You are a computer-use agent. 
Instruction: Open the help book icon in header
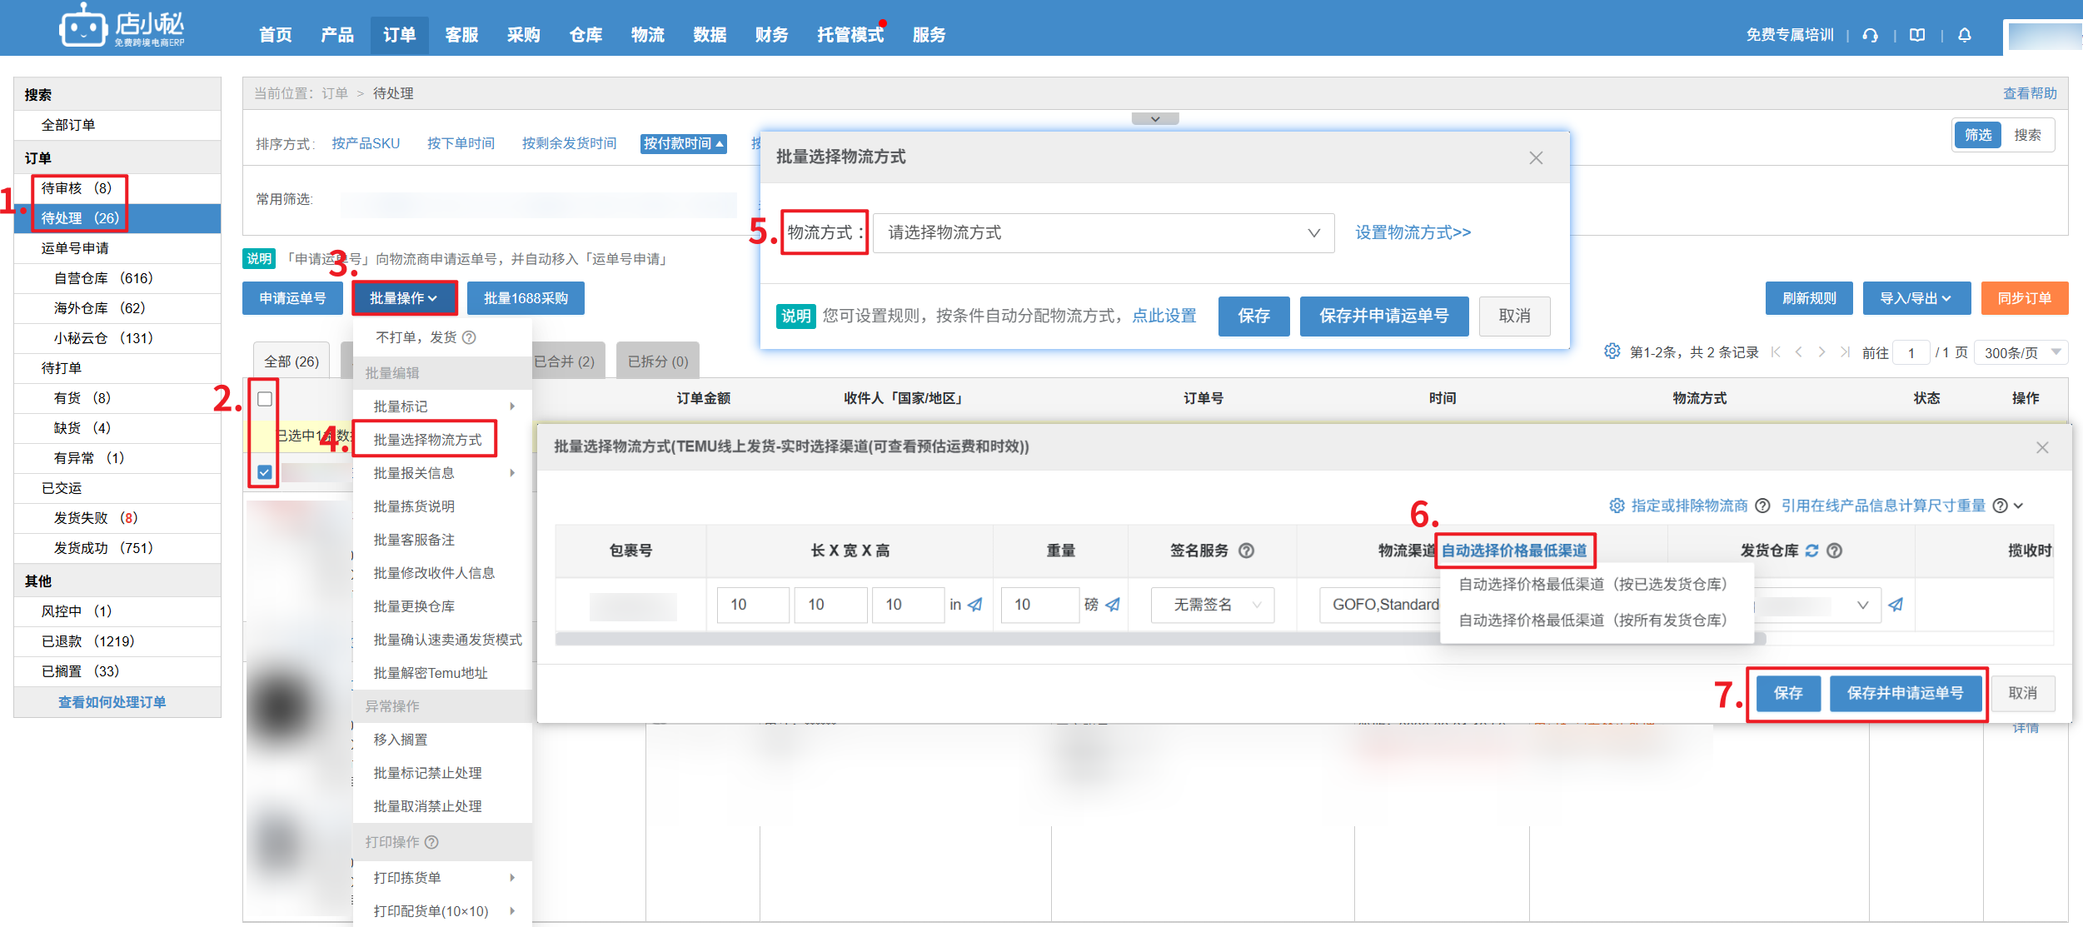point(1917,35)
